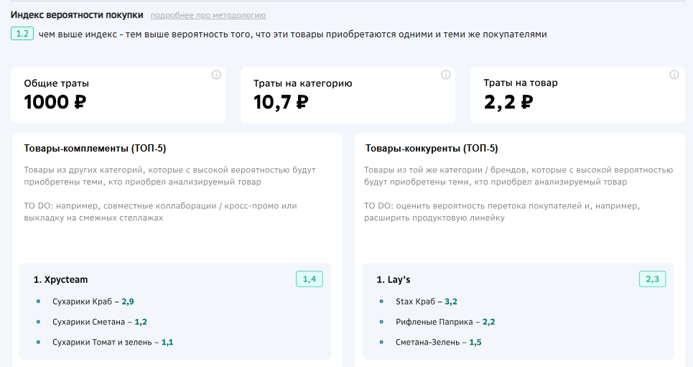Open the подробнее про методологию link
This screenshot has width=693, height=367.
[x=208, y=15]
